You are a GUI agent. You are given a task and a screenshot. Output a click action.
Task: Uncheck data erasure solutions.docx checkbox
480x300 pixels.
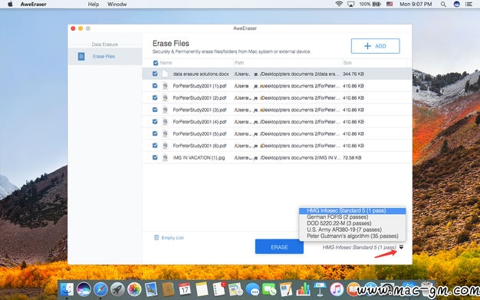[x=155, y=74]
